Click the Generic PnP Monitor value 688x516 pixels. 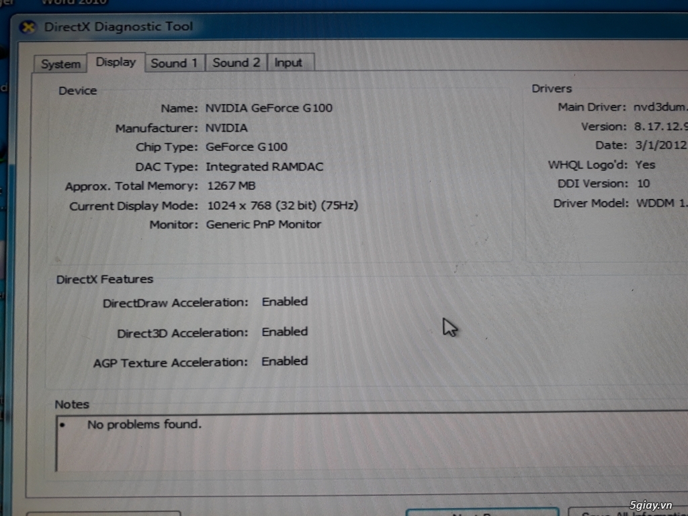point(263,224)
